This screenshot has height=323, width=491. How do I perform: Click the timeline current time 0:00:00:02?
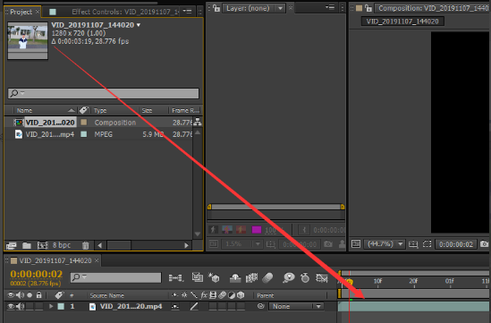pos(37,274)
